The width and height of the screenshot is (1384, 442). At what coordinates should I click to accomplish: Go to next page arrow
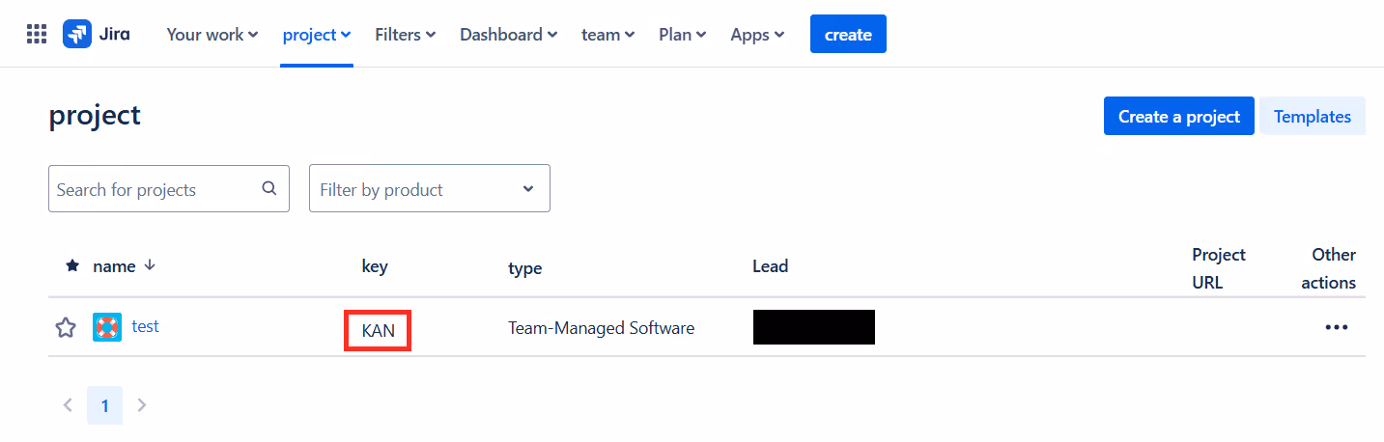pyautogui.click(x=142, y=405)
